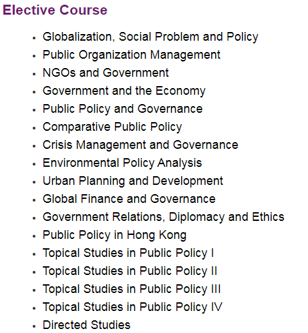The width and height of the screenshot is (308, 333).
Task: Click Topical Studies in Public Policy I
Action: pos(128,253)
